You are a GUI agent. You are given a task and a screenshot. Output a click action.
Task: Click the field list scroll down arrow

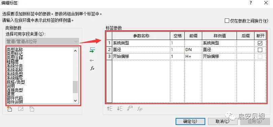click(x=75, y=100)
